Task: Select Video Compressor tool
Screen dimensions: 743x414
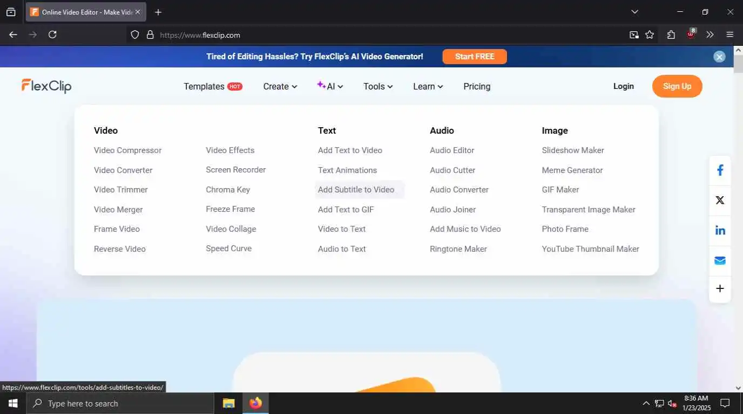Action: (x=127, y=150)
